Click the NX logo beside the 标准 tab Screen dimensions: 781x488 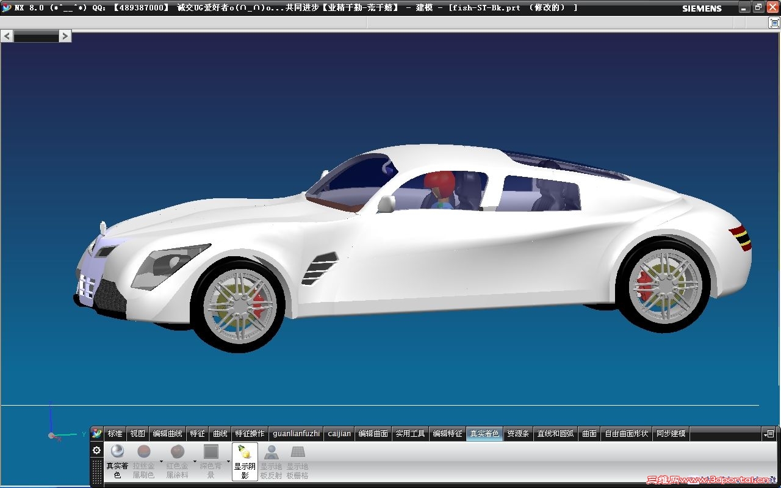tap(96, 434)
